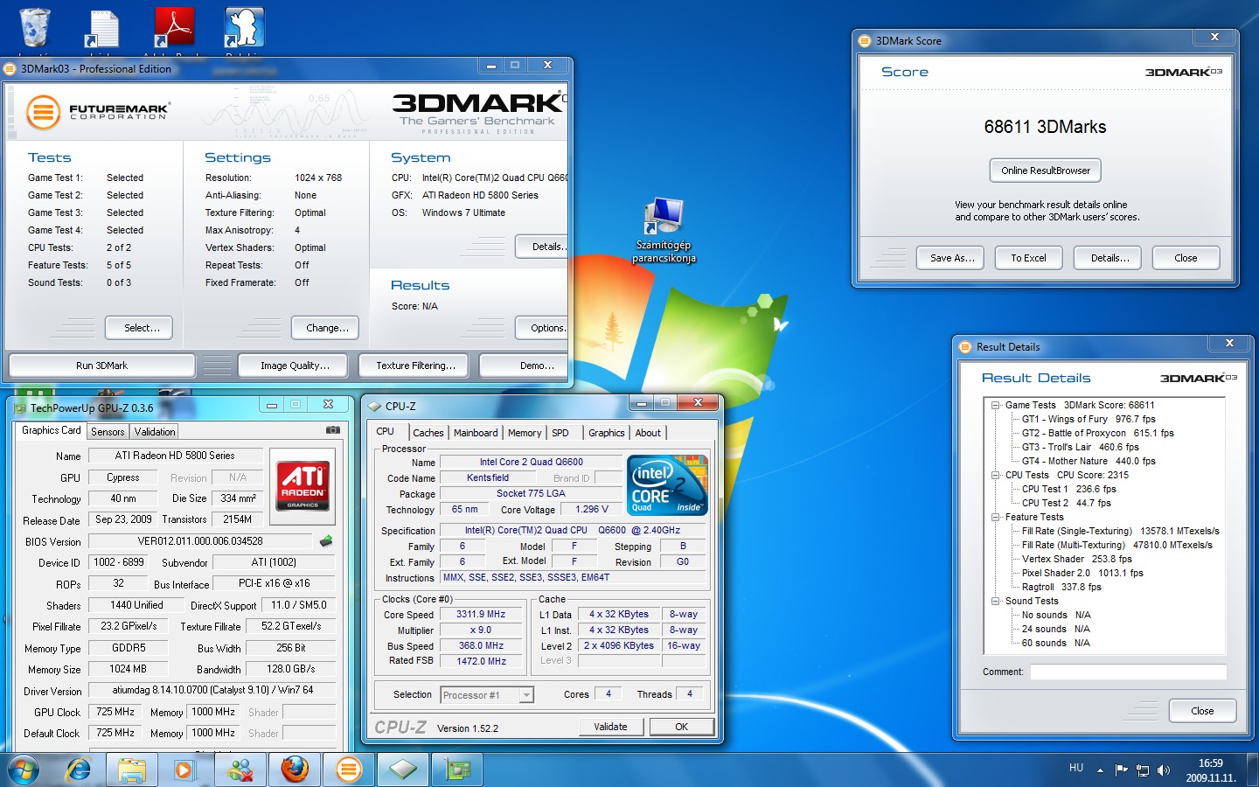This screenshot has height=787, width=1259.
Task: Select the GT4 - Mother Nature row
Action: [x=1089, y=461]
